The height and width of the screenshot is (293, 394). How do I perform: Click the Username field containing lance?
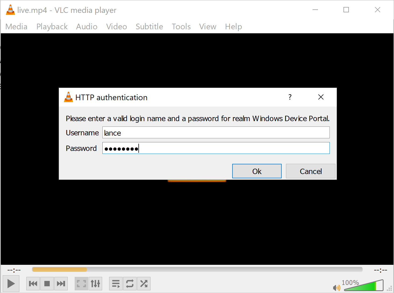point(216,133)
